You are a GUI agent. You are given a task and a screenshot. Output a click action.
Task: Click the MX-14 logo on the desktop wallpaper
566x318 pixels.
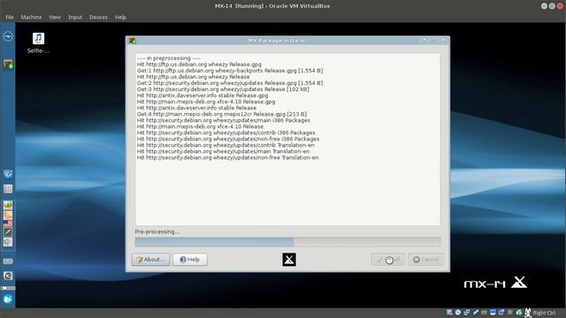(x=495, y=283)
